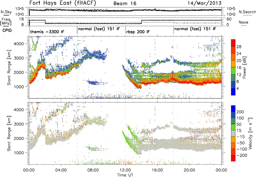Select Slant Range [km] label of velocity panel
Image resolution: width=256 pixels, height=177 pixels.
9,133
